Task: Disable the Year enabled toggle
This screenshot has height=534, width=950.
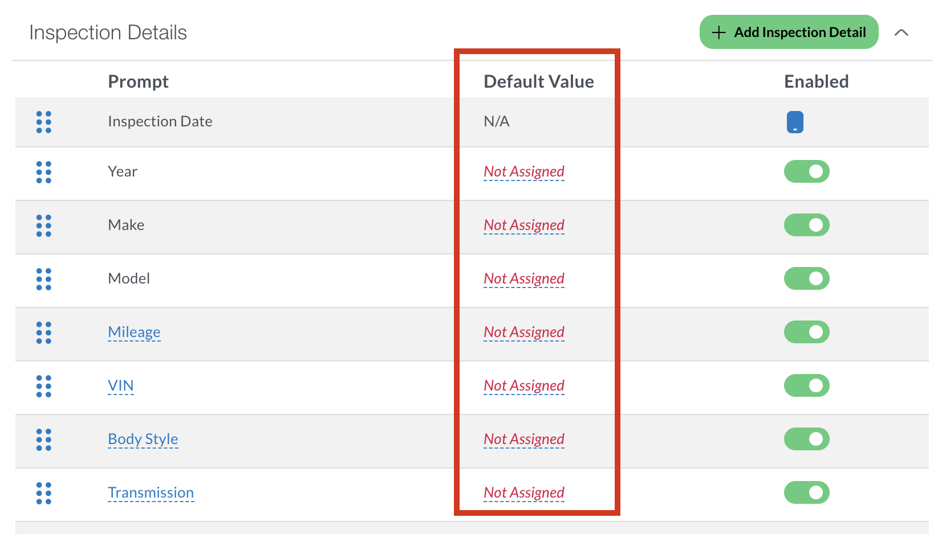Action: click(x=807, y=171)
